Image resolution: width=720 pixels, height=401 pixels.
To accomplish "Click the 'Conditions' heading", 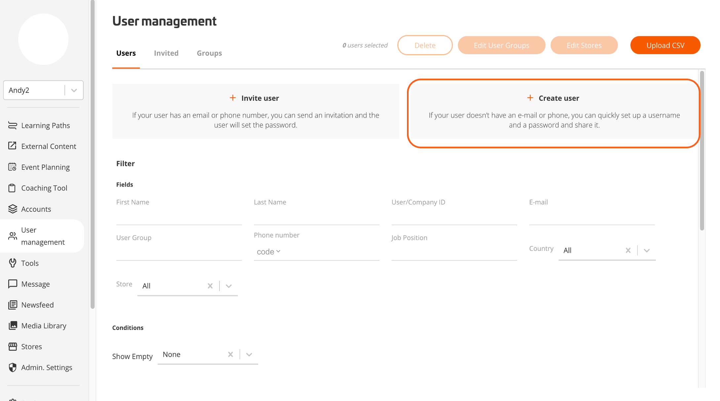I will [128, 328].
